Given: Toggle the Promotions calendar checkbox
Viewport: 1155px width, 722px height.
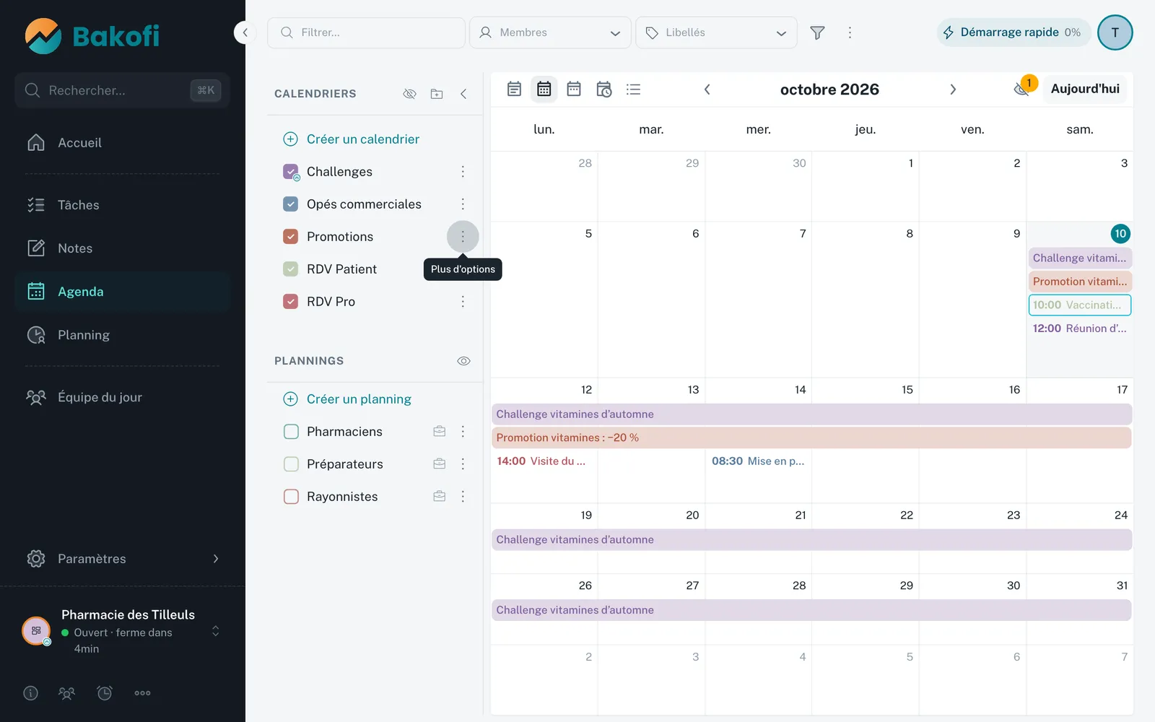Looking at the screenshot, I should pyautogui.click(x=291, y=237).
